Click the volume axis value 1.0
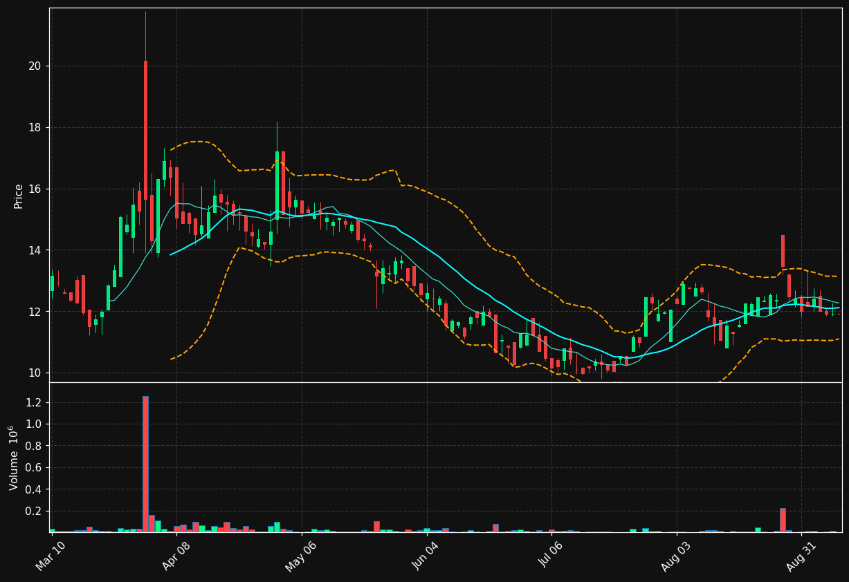This screenshot has height=582, width=849. coord(34,424)
